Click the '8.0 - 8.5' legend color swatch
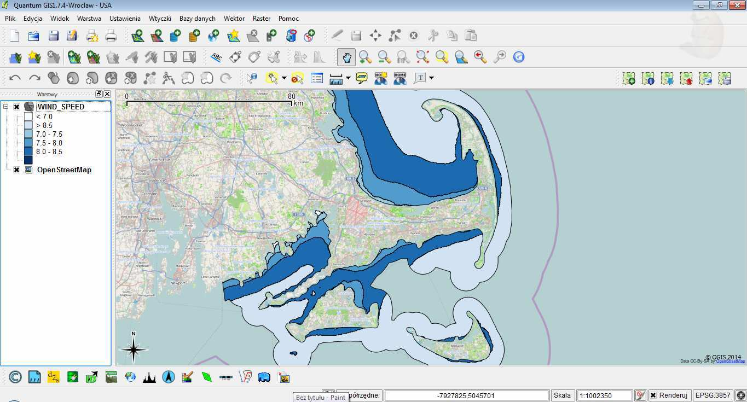Viewport: 747px width, 402px height. (28, 152)
